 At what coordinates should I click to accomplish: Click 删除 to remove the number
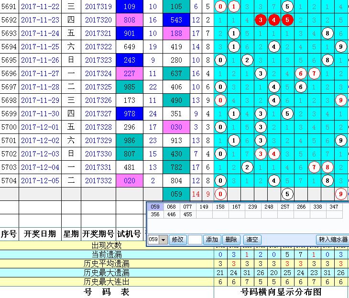[x=231, y=240]
